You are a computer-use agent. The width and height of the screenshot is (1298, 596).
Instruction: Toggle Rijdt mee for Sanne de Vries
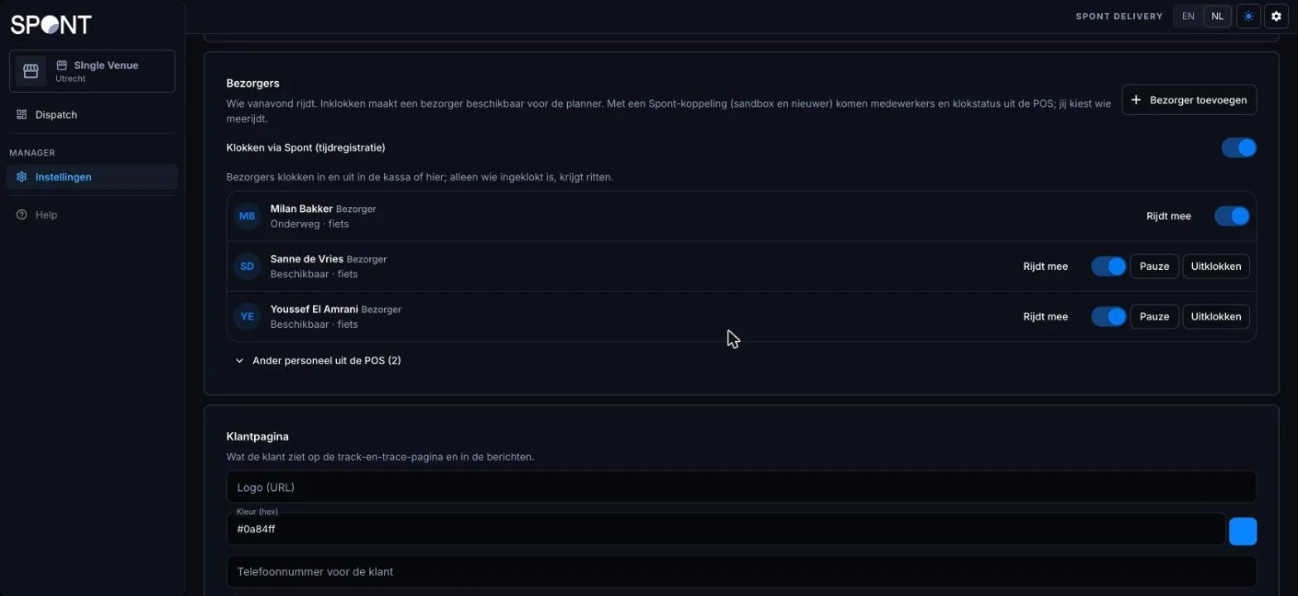(x=1108, y=267)
